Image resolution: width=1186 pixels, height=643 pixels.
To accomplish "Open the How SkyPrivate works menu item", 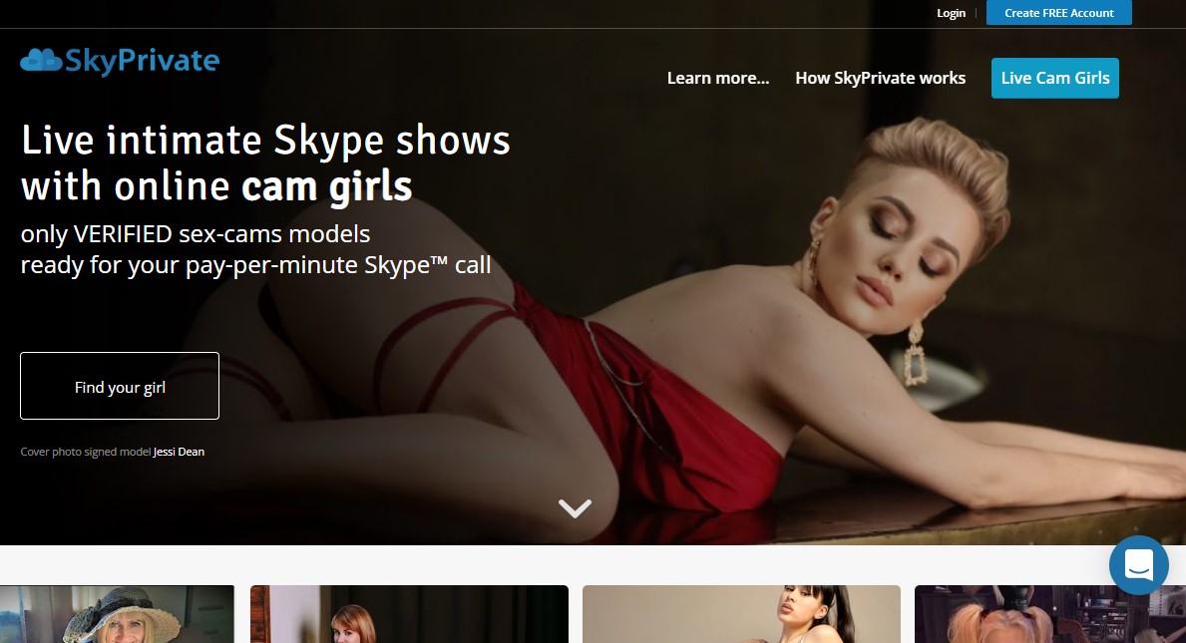I will pos(881,78).
